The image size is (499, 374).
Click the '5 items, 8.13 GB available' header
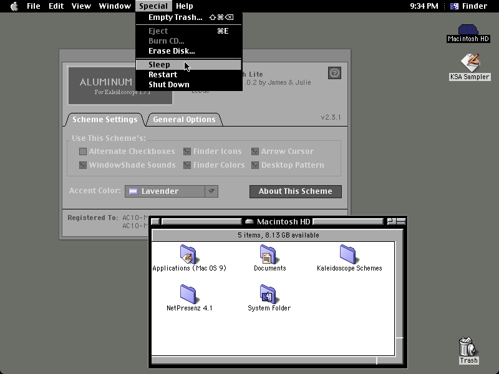pyautogui.click(x=278, y=235)
